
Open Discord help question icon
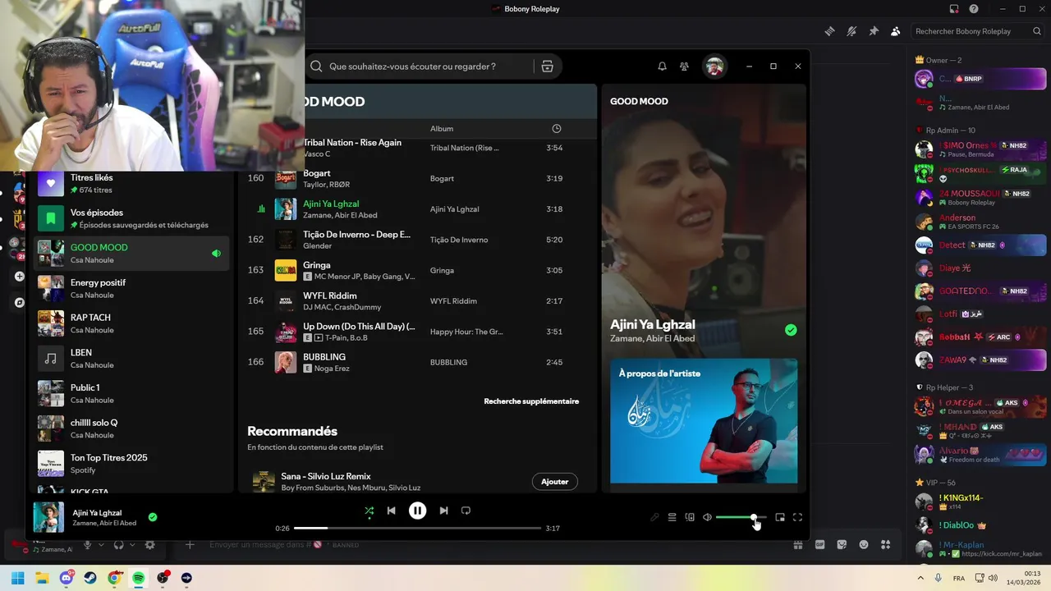pos(974,9)
